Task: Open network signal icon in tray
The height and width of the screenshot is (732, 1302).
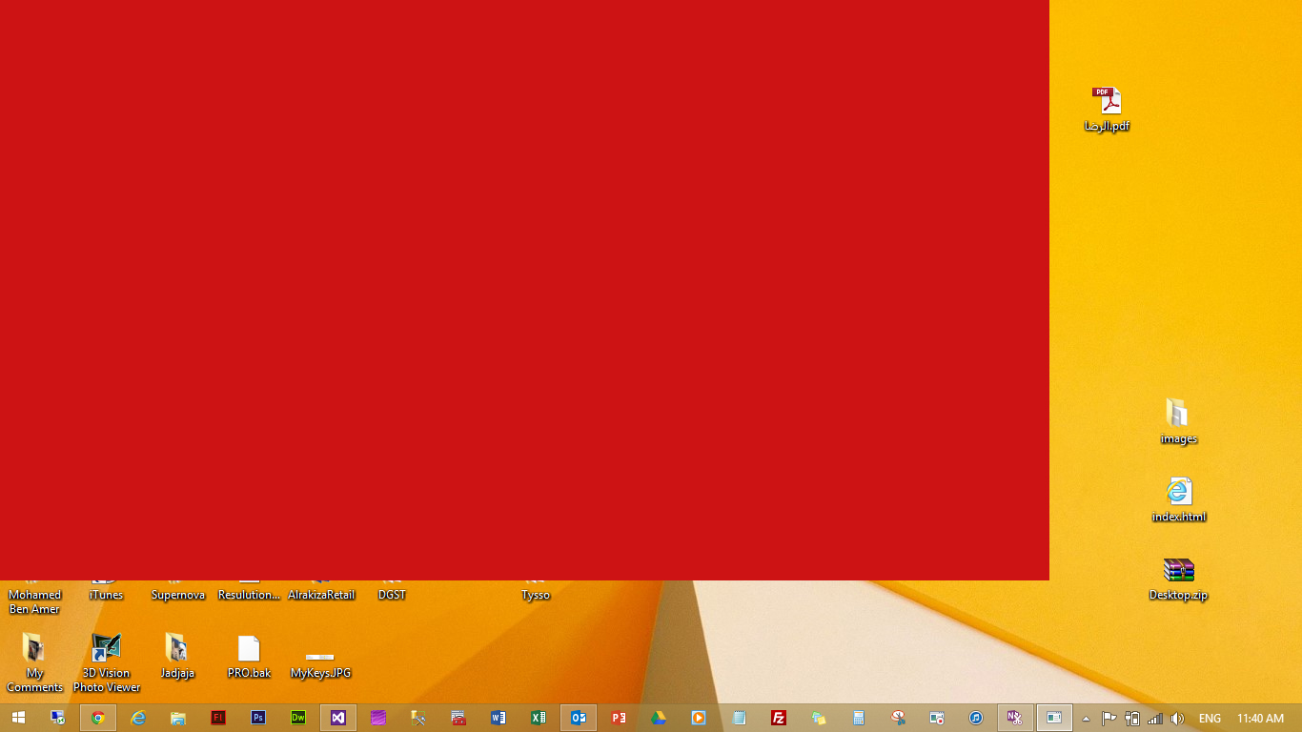Action: 1155,718
